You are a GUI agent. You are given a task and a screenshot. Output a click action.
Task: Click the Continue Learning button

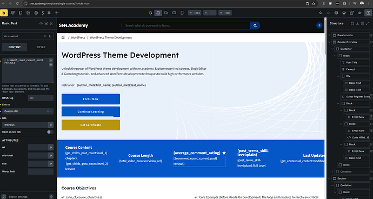pyautogui.click(x=91, y=112)
